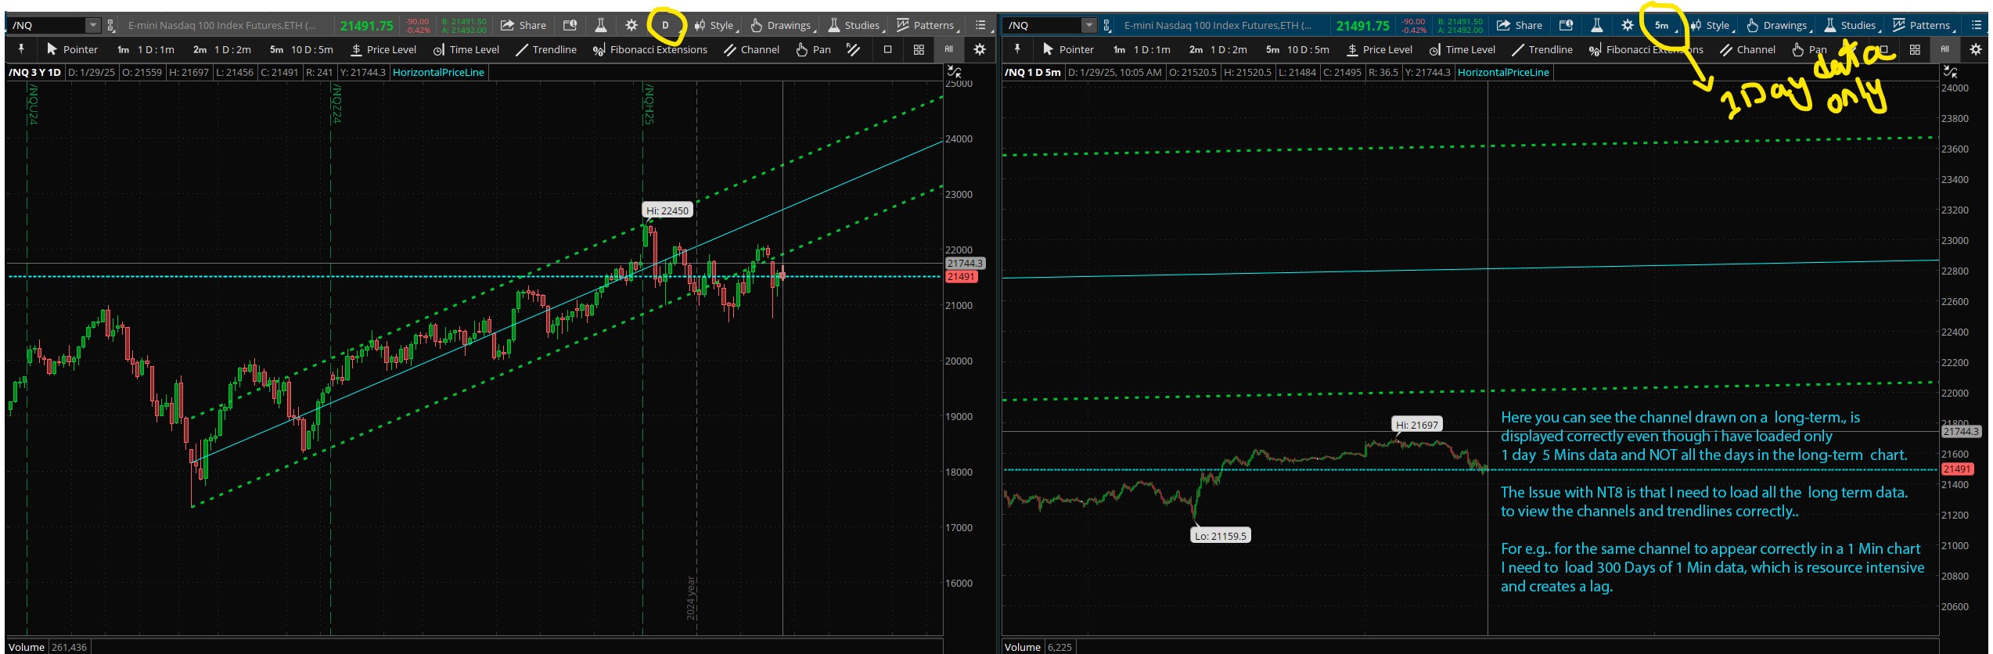
Task: Open the Style menu in left chart
Action: coord(715,25)
